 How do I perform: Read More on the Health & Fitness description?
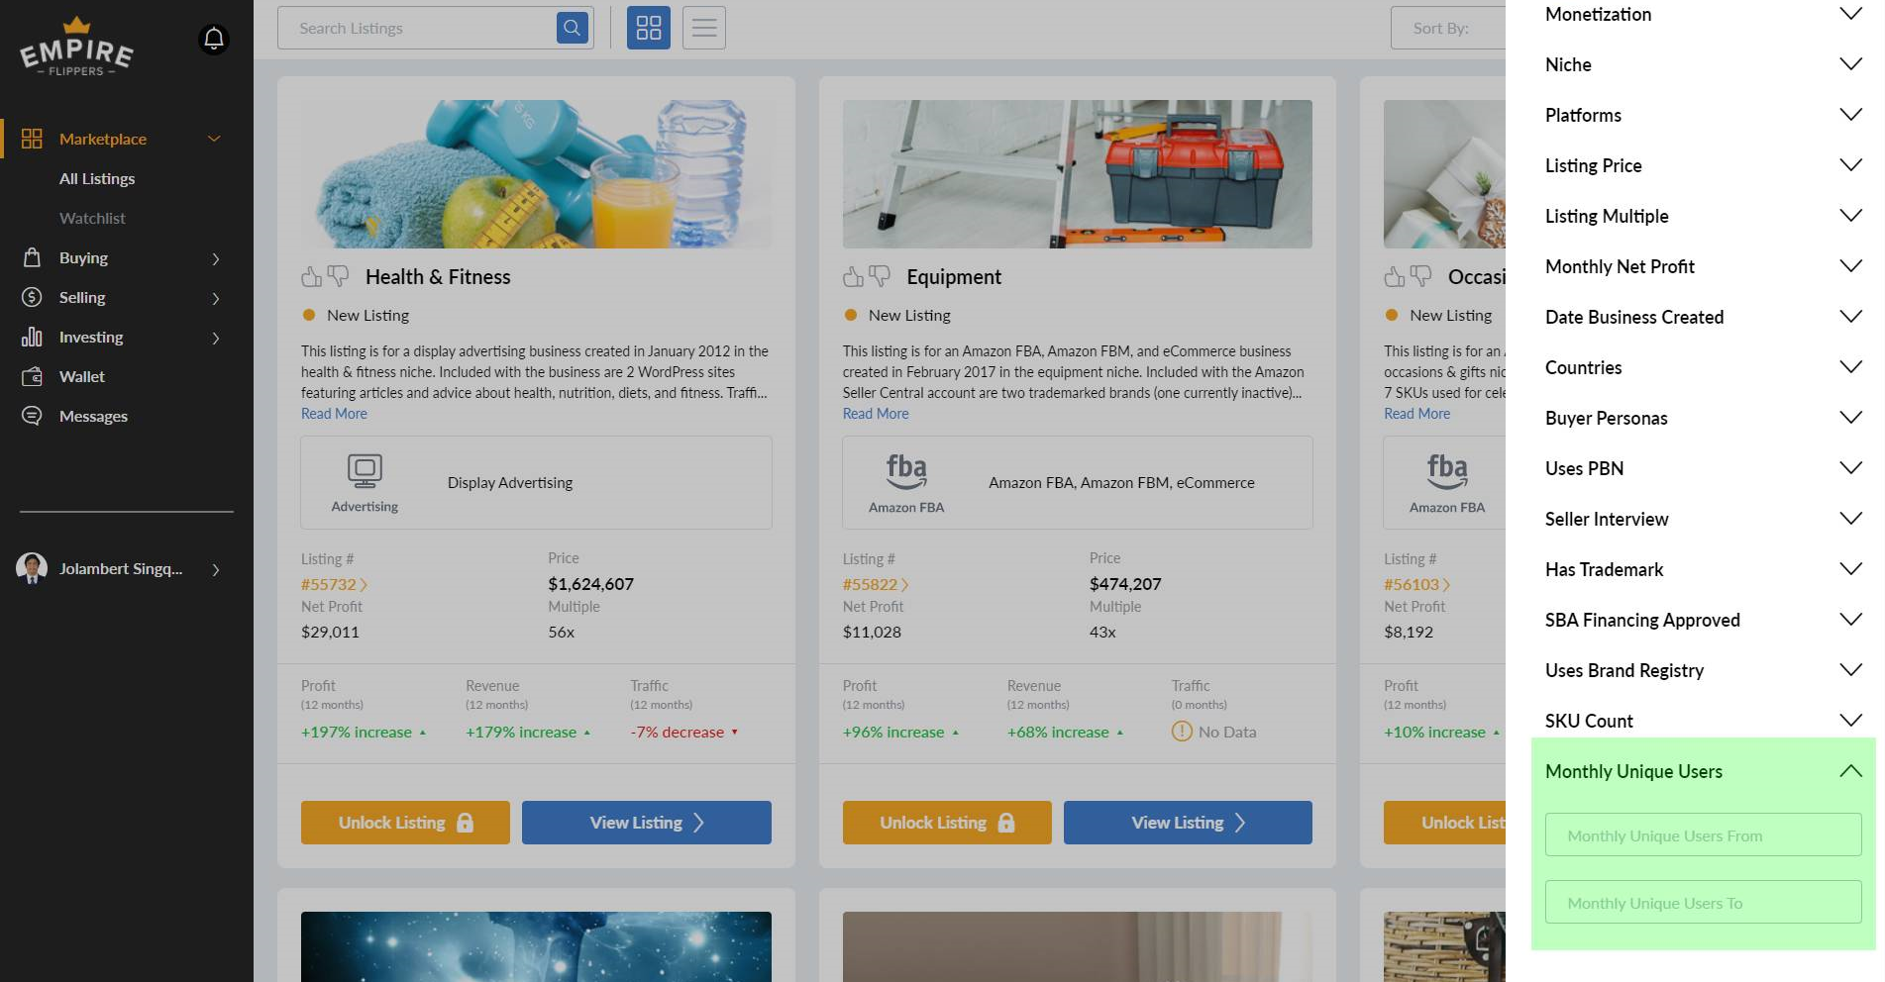(x=334, y=414)
